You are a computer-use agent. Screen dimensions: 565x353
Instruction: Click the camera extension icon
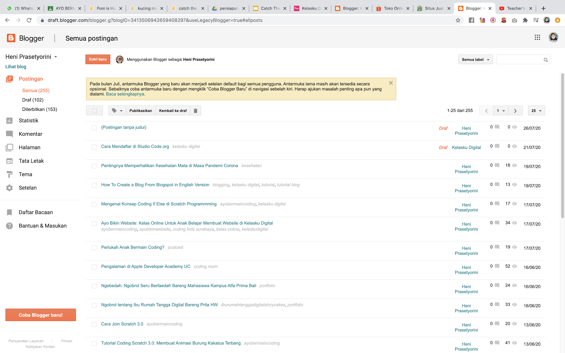pos(515,20)
